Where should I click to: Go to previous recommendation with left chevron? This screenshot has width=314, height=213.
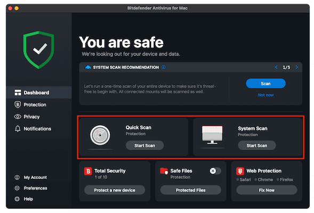pos(276,67)
